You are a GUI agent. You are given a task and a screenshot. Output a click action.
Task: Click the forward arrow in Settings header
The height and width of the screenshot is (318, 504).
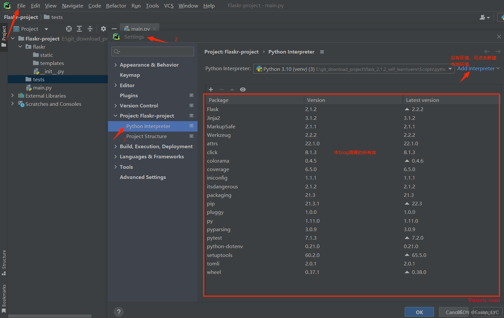coord(498,52)
